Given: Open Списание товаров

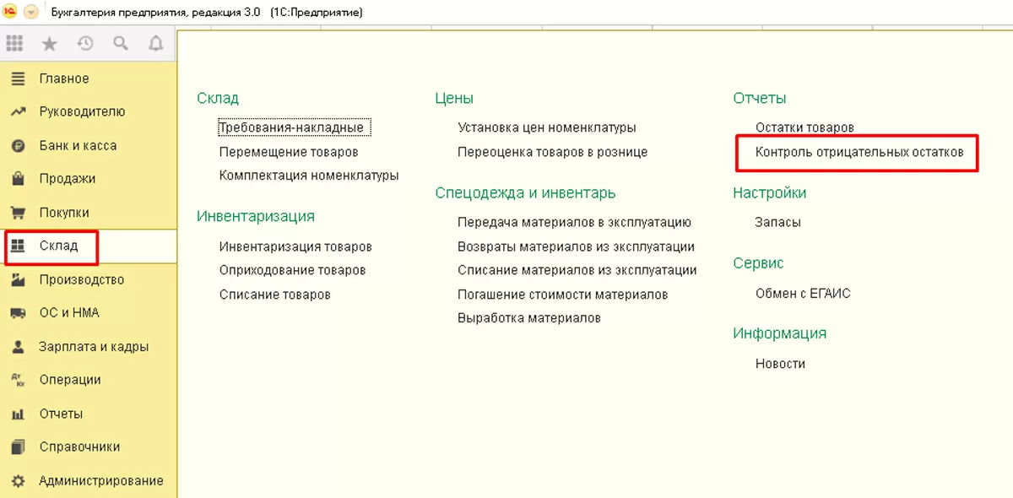Looking at the screenshot, I should coord(274,295).
